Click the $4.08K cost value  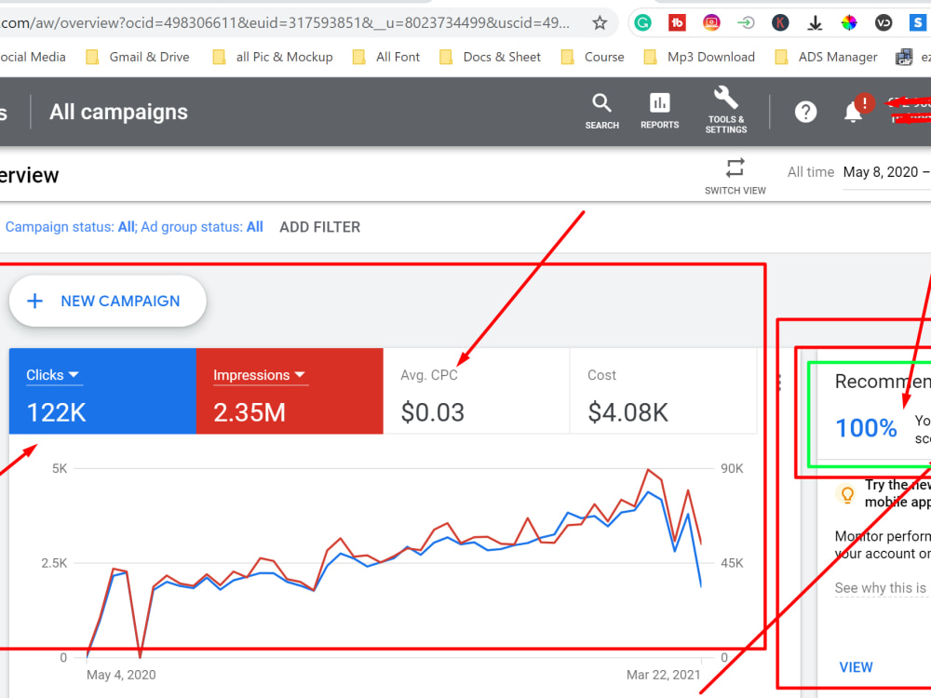point(627,412)
